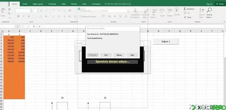Click the formula bar enter checkmark icon

[x=28, y=26]
